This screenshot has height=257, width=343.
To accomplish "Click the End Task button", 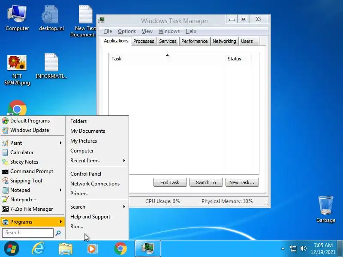I will [x=170, y=182].
